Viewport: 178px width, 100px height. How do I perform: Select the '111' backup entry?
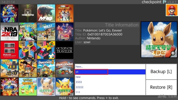(110, 92)
